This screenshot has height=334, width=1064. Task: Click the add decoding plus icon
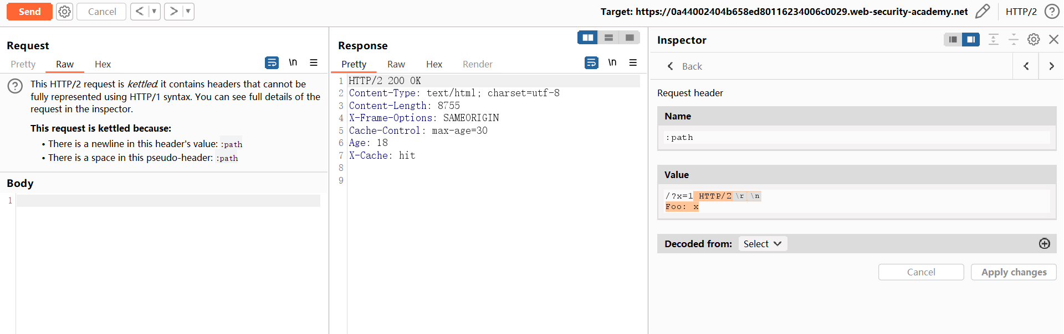point(1044,244)
